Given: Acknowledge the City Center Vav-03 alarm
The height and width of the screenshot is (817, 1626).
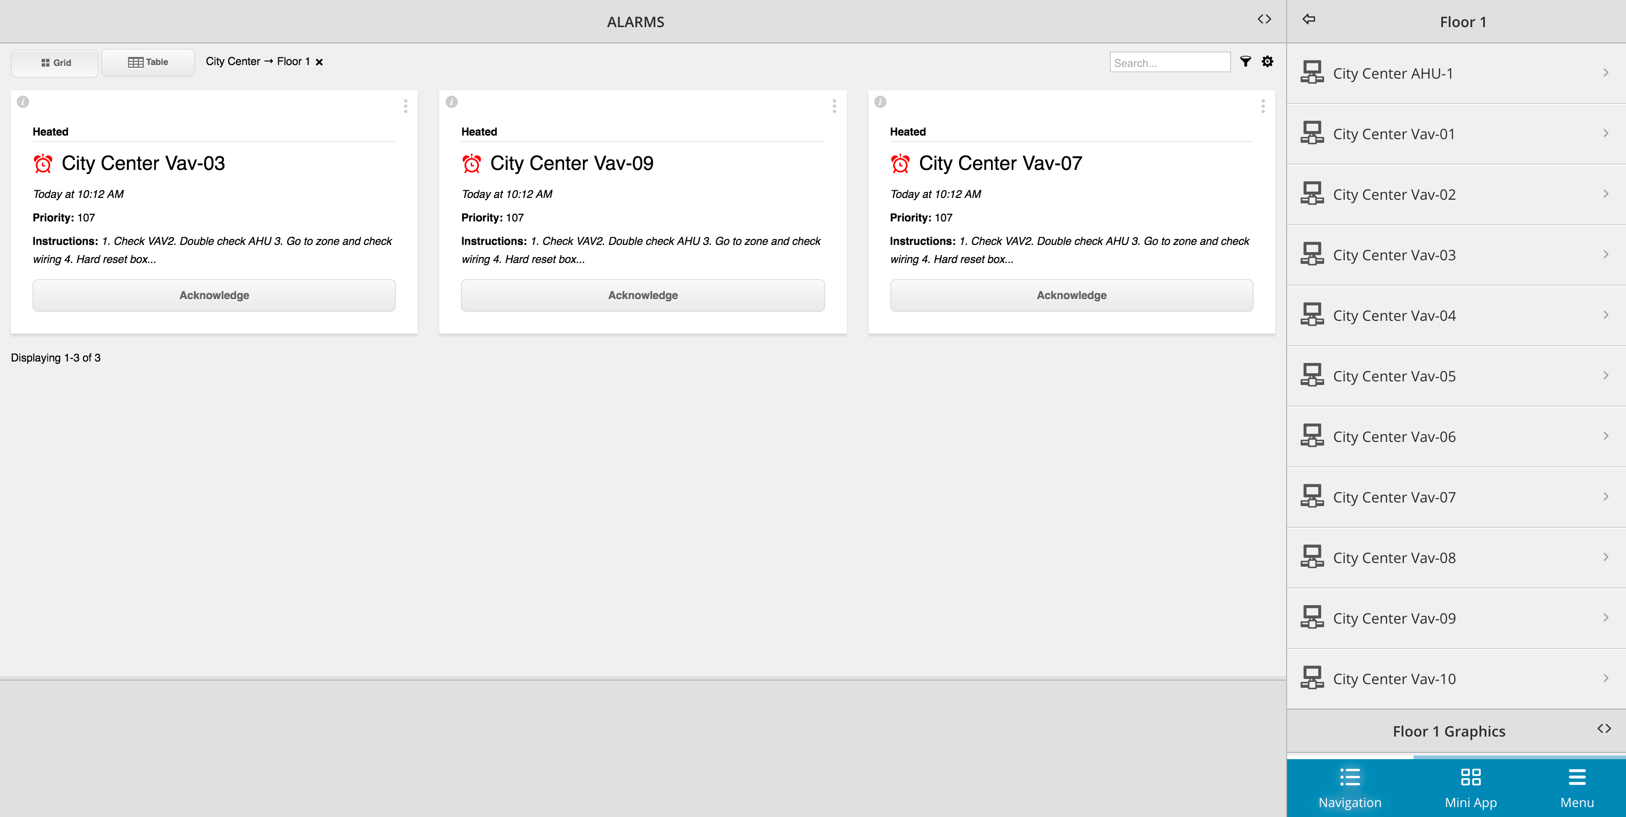Looking at the screenshot, I should pyautogui.click(x=214, y=295).
